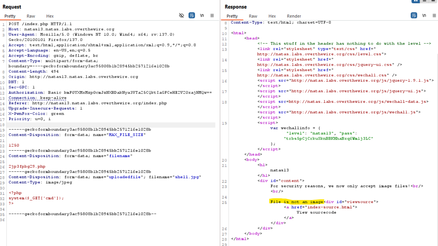438x246 pixels.
Task: Click the 'Upgrade-Insecure-Requests: 1' header
Action: 45,108
